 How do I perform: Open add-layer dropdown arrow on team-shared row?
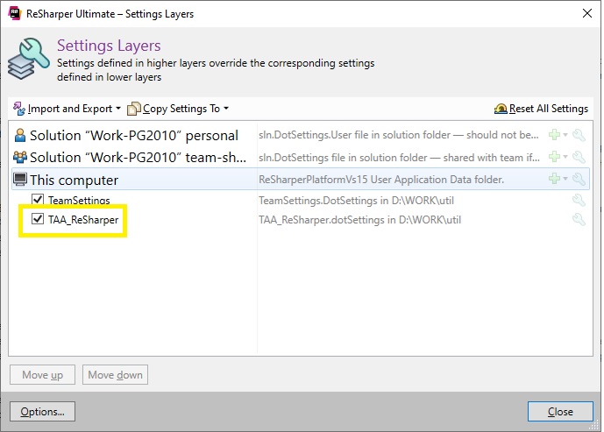[565, 157]
